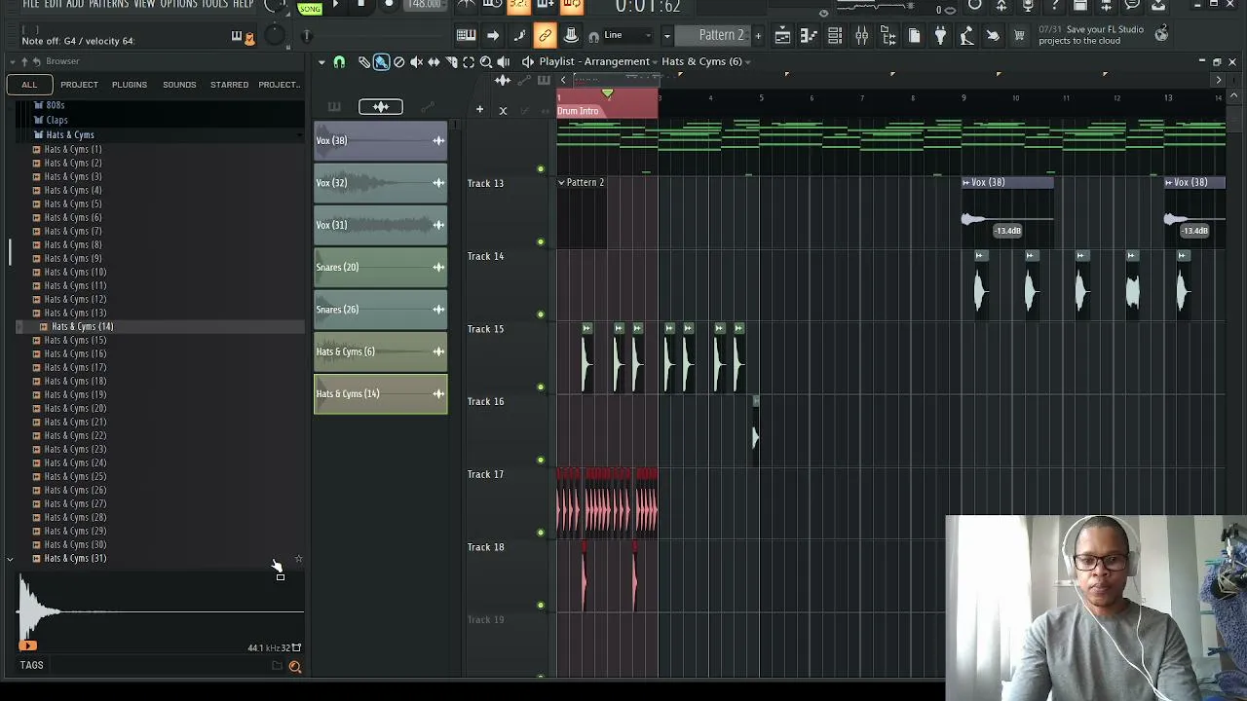This screenshot has width=1247, height=701.
Task: Select the Playback speaker tool in Playlist
Action: pyautogui.click(x=504, y=61)
